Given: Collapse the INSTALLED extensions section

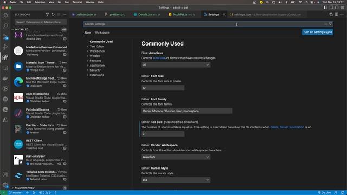Looking at the screenshot, I should click(22, 29).
